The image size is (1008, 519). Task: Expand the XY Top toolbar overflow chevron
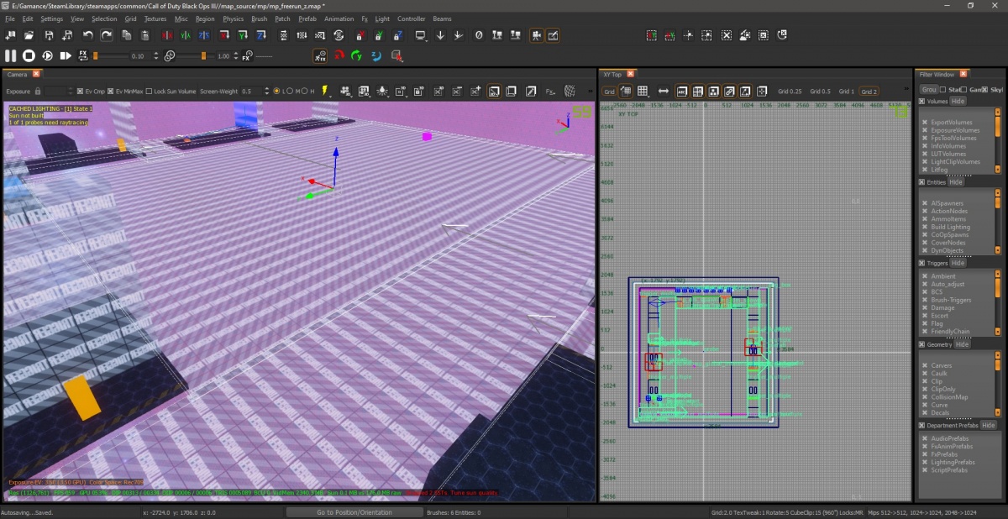[x=906, y=91]
